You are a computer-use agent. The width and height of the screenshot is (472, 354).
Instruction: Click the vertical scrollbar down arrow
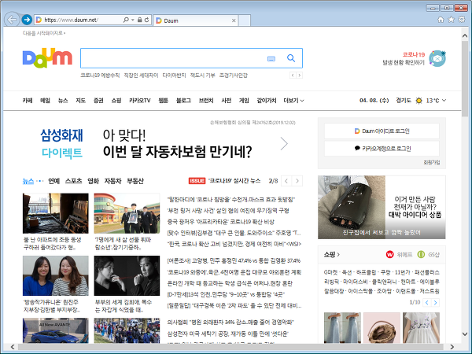(x=465, y=334)
